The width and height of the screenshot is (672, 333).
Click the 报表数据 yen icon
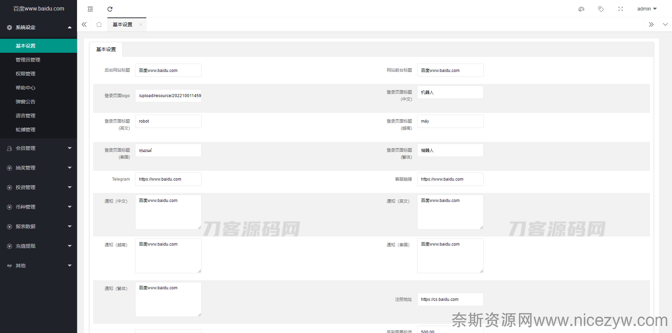pos(9,226)
